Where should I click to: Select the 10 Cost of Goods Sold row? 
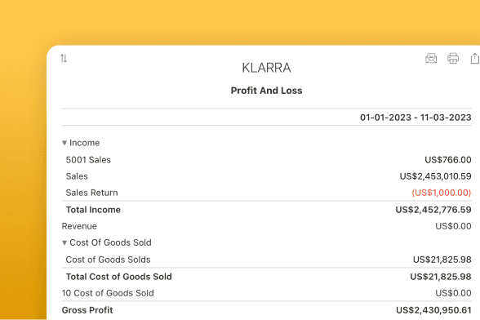(266, 293)
